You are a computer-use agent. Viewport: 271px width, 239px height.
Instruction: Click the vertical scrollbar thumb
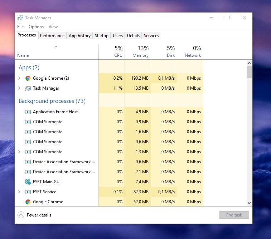pyautogui.click(x=249, y=72)
